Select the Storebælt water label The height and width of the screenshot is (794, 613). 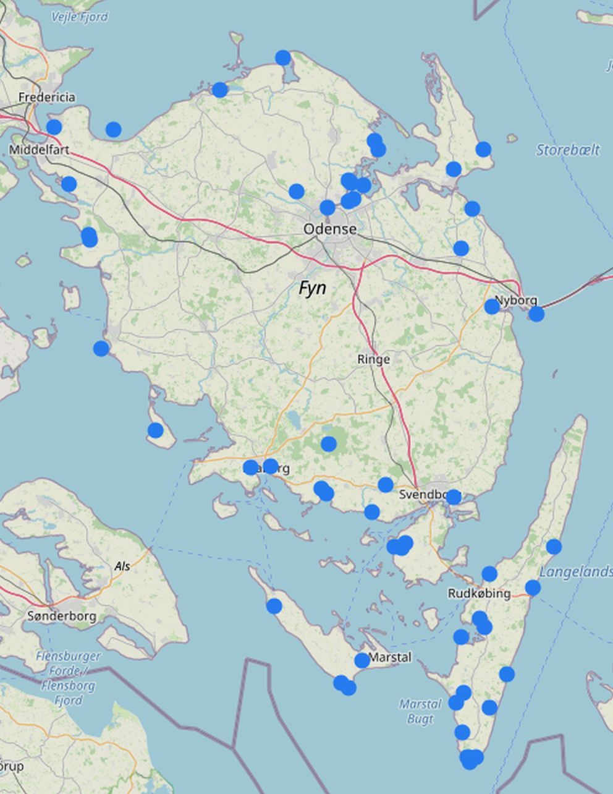point(567,150)
